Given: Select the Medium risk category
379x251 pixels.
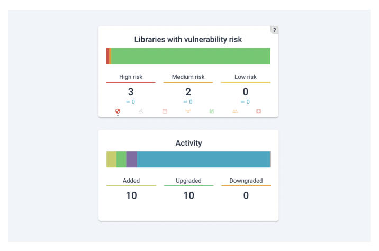Looking at the screenshot, I should click(188, 77).
